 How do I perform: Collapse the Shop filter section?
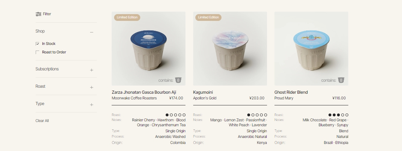point(91,32)
